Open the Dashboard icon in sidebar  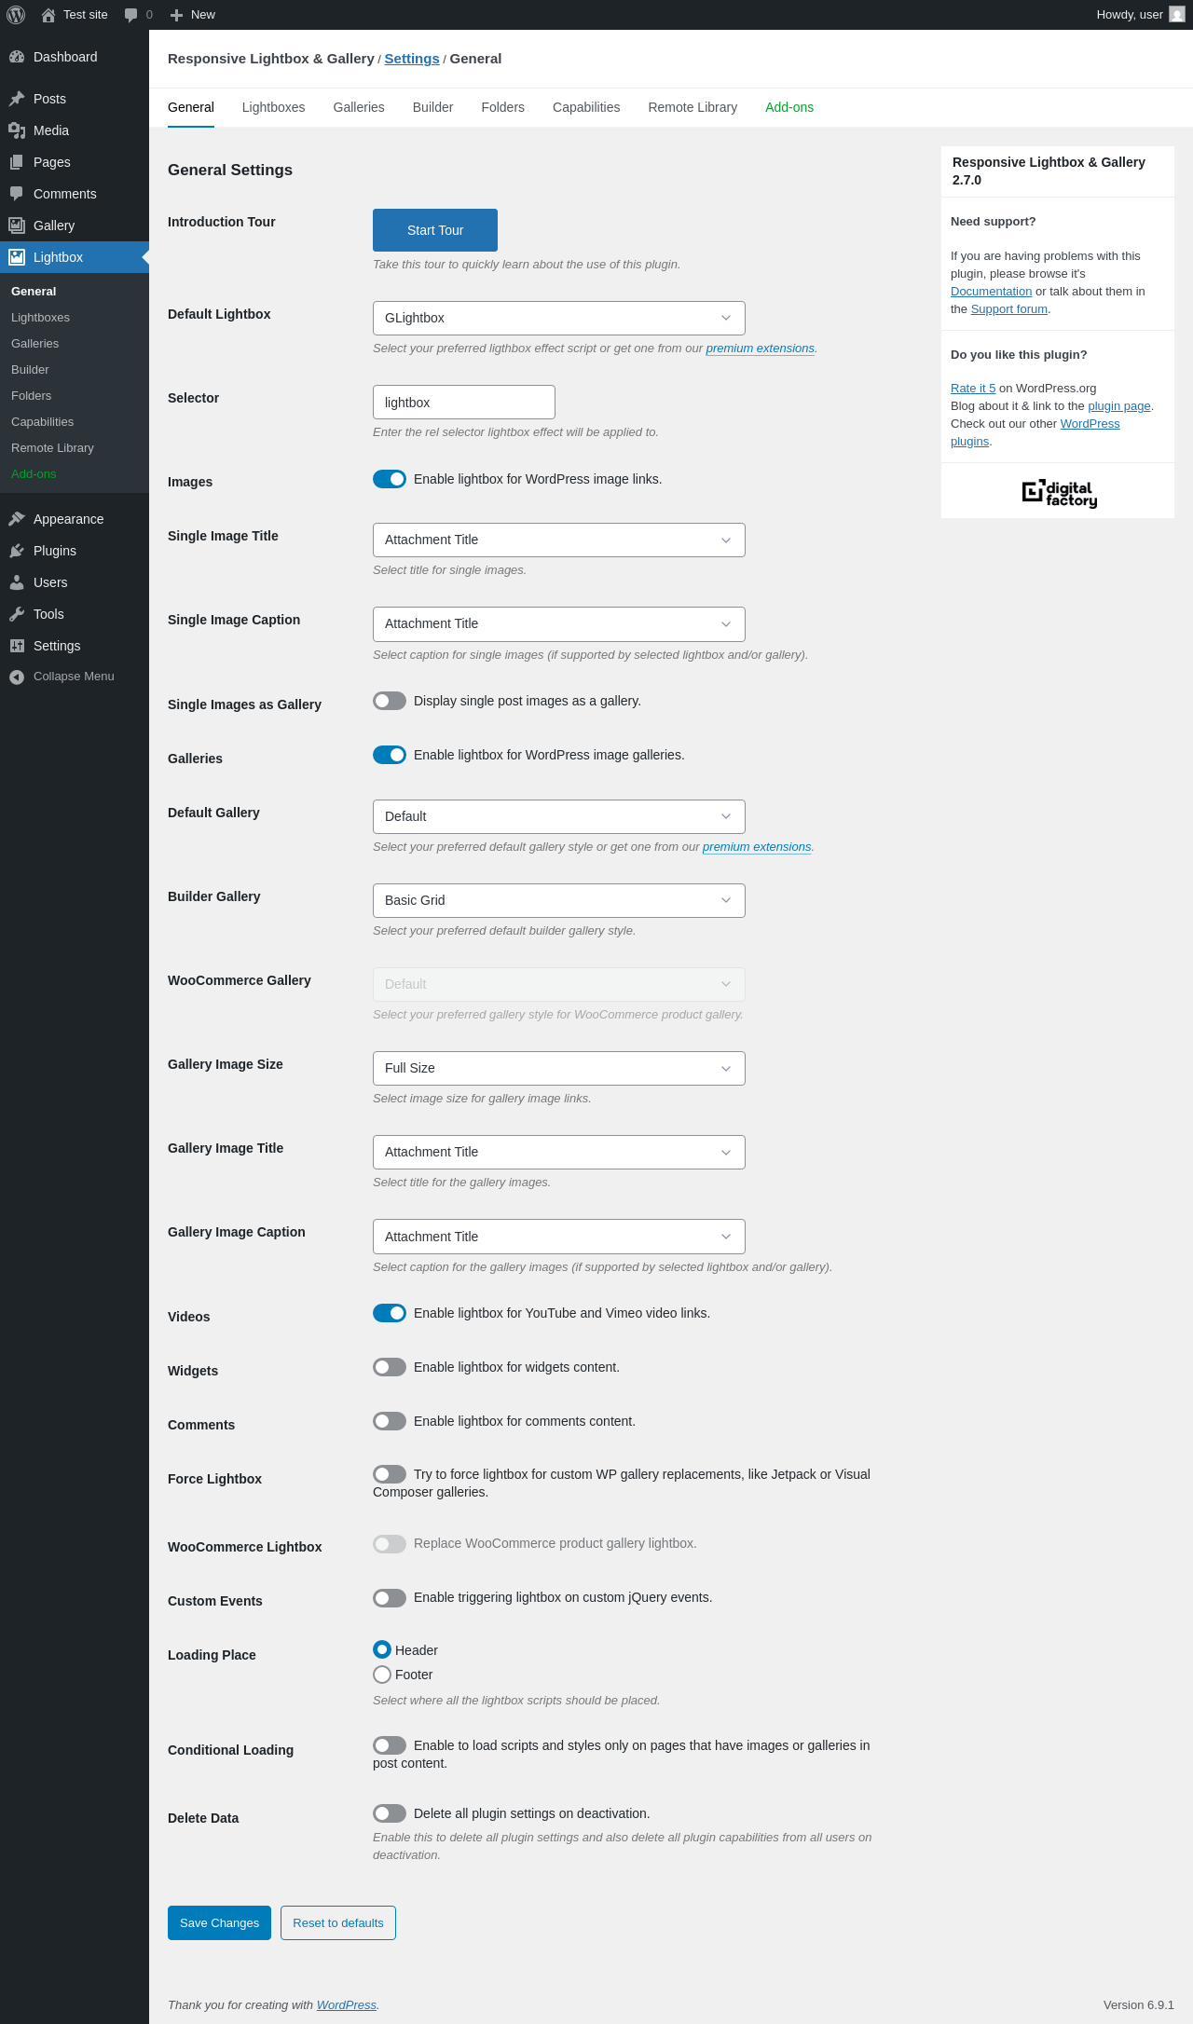pyautogui.click(x=17, y=57)
